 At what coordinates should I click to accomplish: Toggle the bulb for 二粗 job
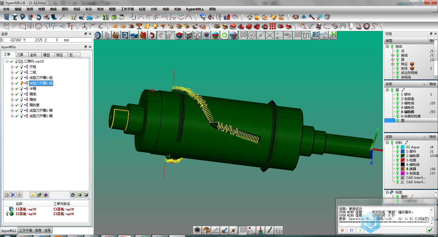coord(21,72)
